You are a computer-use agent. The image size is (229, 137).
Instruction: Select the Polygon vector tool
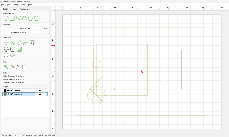pos(30,18)
